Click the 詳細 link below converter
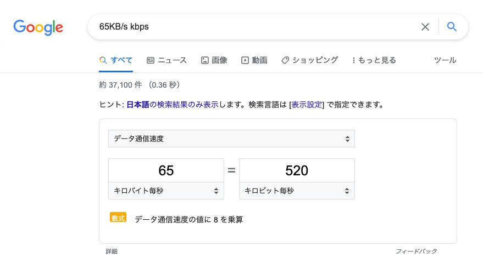The height and width of the screenshot is (263, 483). pyautogui.click(x=112, y=251)
